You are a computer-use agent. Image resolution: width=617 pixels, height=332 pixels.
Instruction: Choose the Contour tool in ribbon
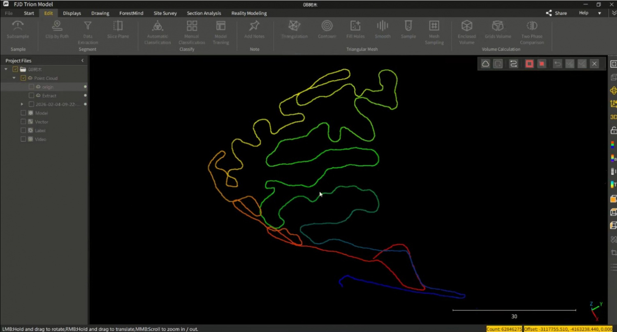(327, 26)
